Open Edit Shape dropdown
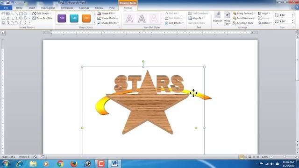 pos(42,14)
